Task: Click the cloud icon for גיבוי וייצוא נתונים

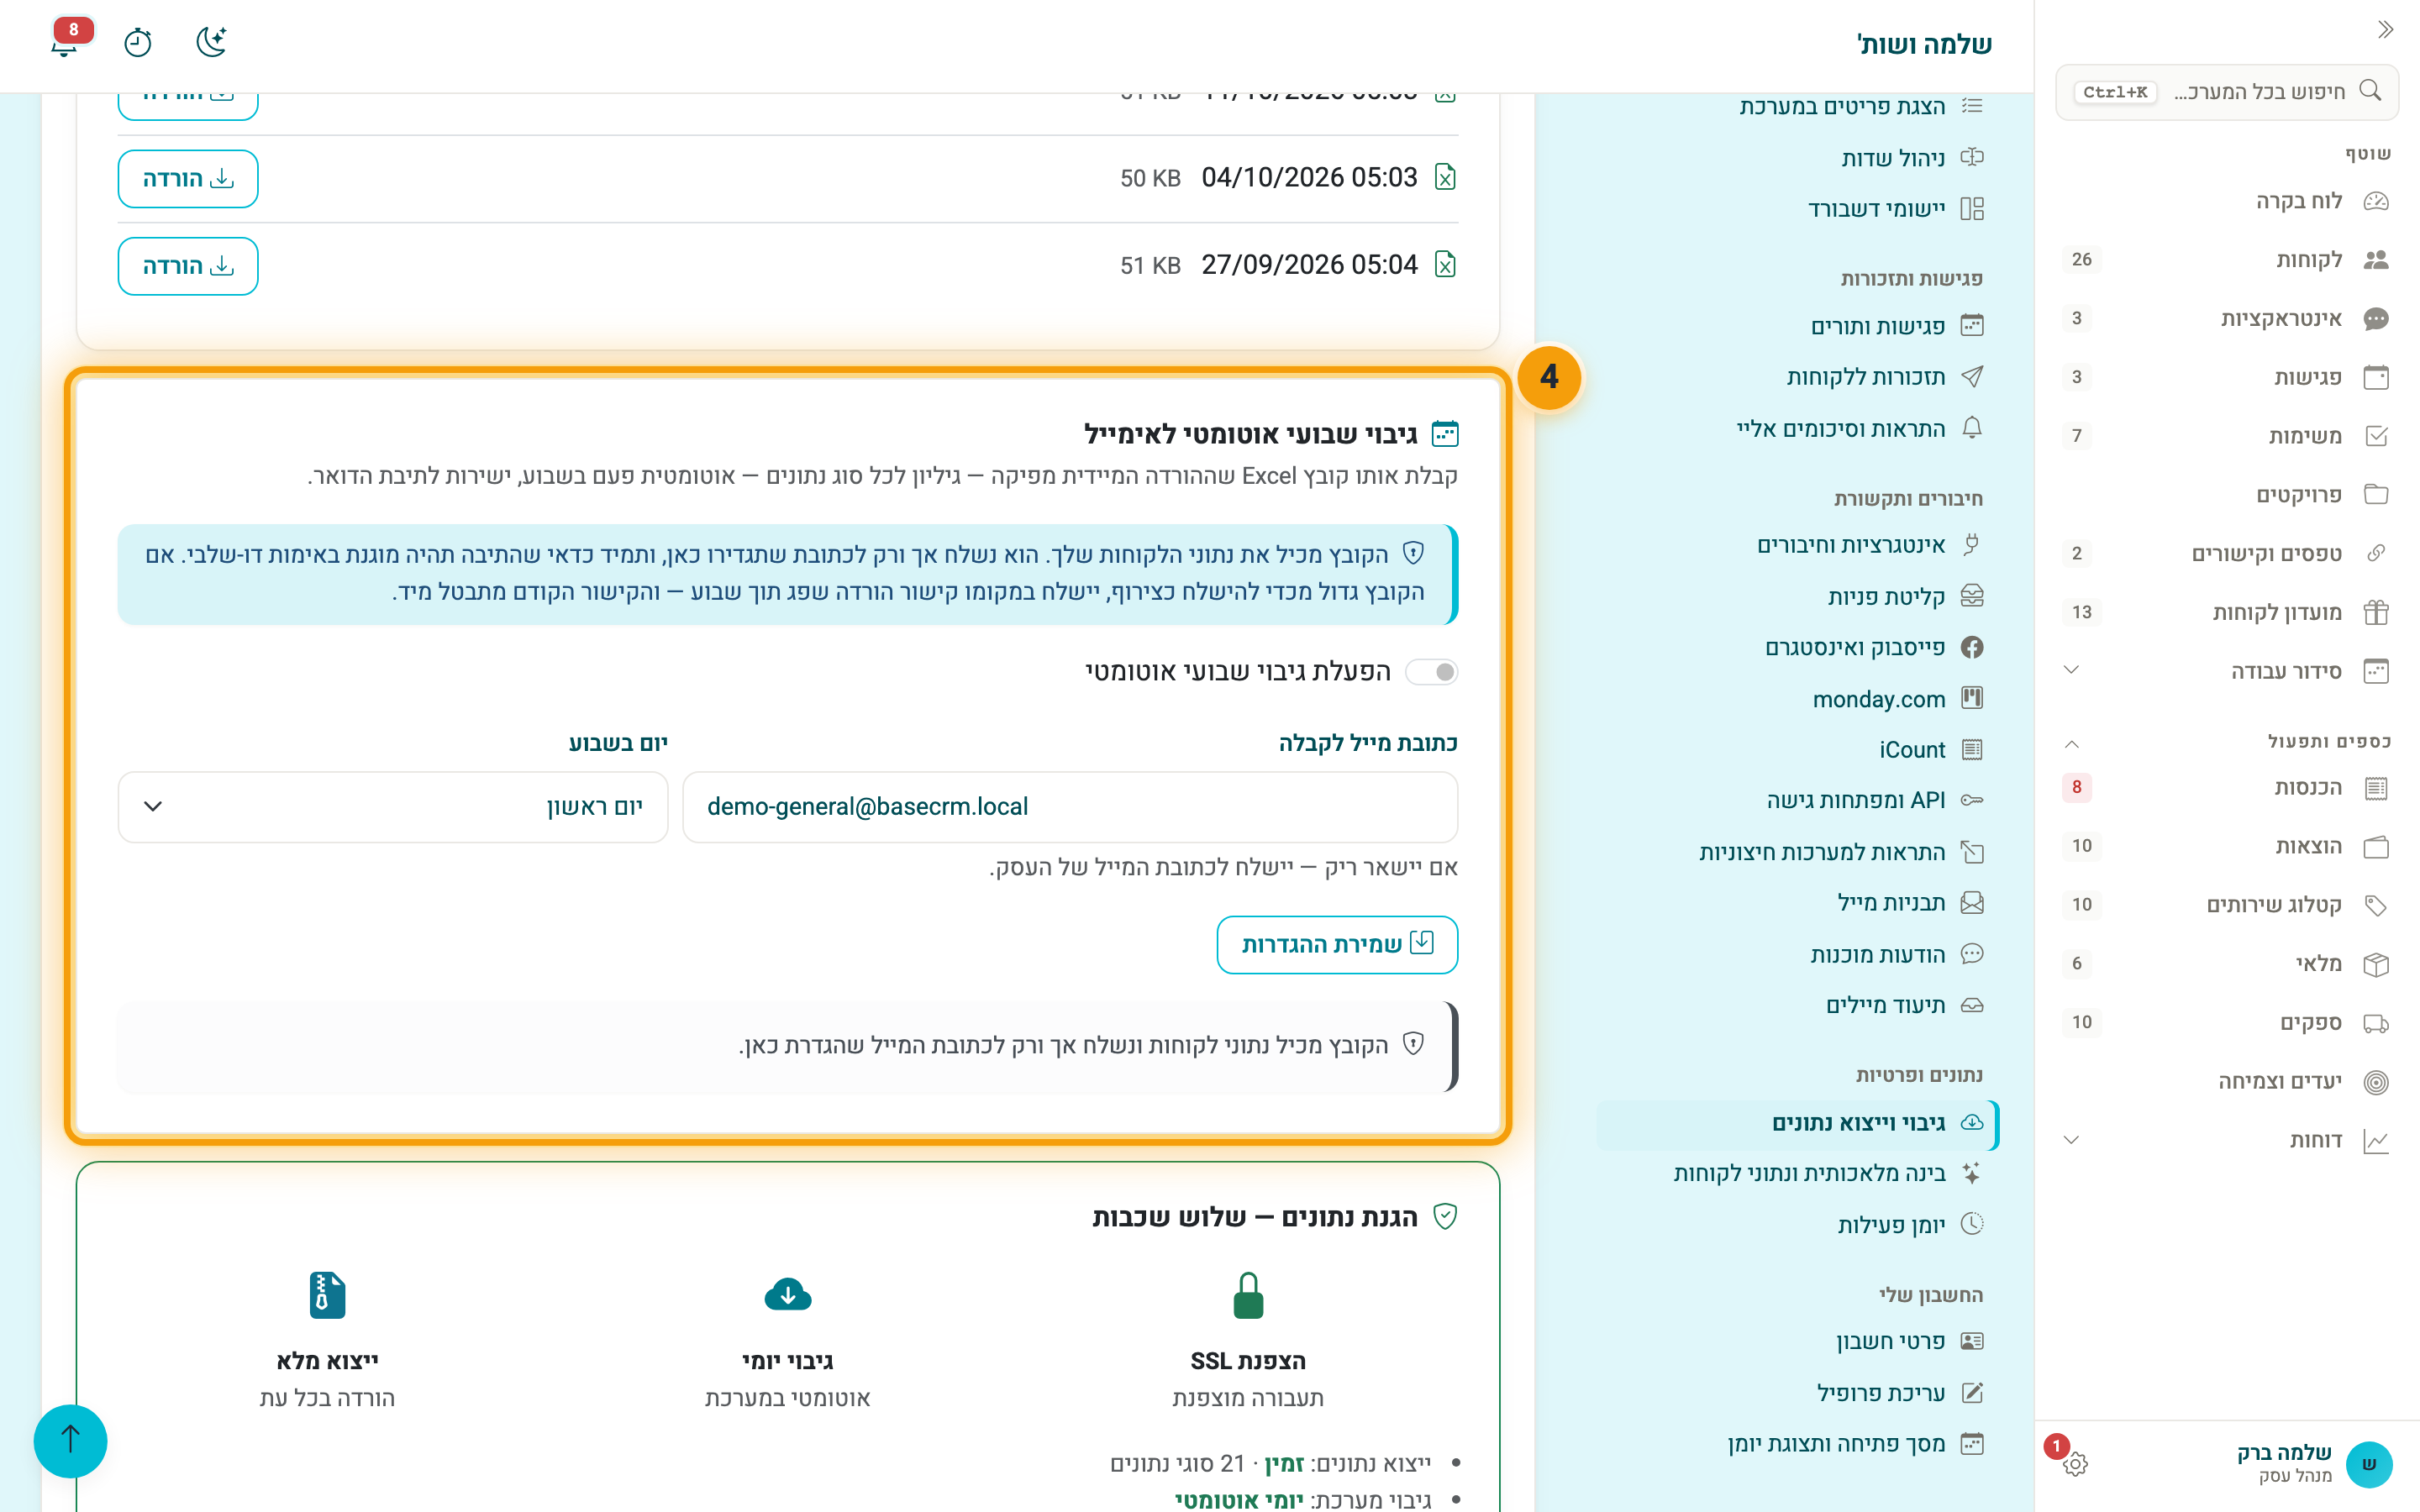Action: (x=1971, y=1122)
